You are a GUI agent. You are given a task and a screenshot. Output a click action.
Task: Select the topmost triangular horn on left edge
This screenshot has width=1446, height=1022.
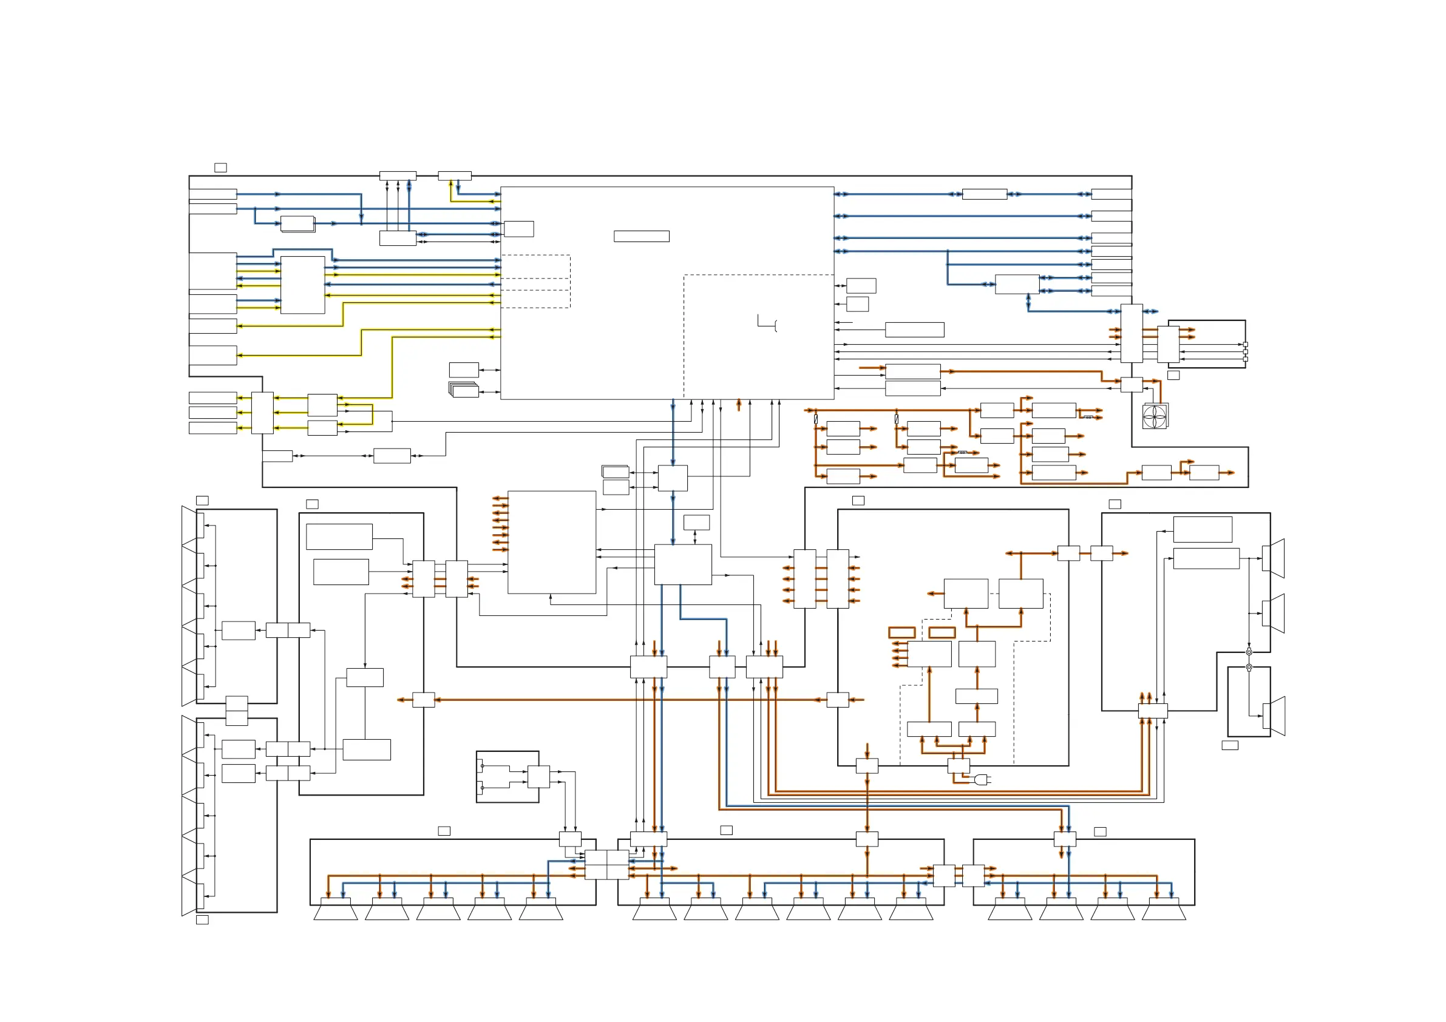click(189, 526)
